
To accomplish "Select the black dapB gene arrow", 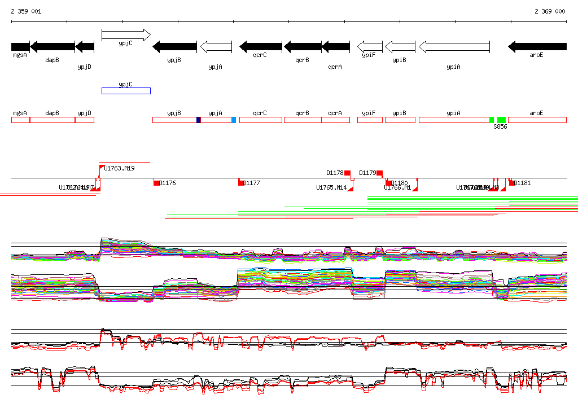I will tap(52, 47).
